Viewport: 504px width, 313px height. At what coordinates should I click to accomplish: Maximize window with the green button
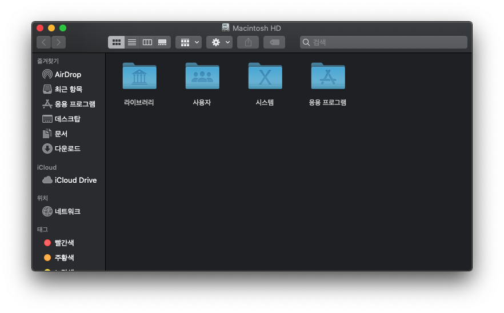(63, 29)
